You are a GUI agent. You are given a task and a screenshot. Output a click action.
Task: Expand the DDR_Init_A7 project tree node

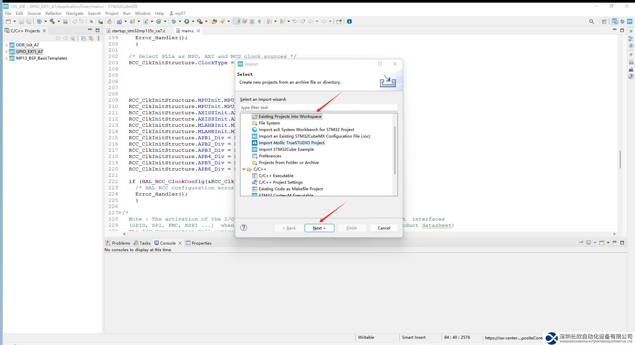(6, 45)
